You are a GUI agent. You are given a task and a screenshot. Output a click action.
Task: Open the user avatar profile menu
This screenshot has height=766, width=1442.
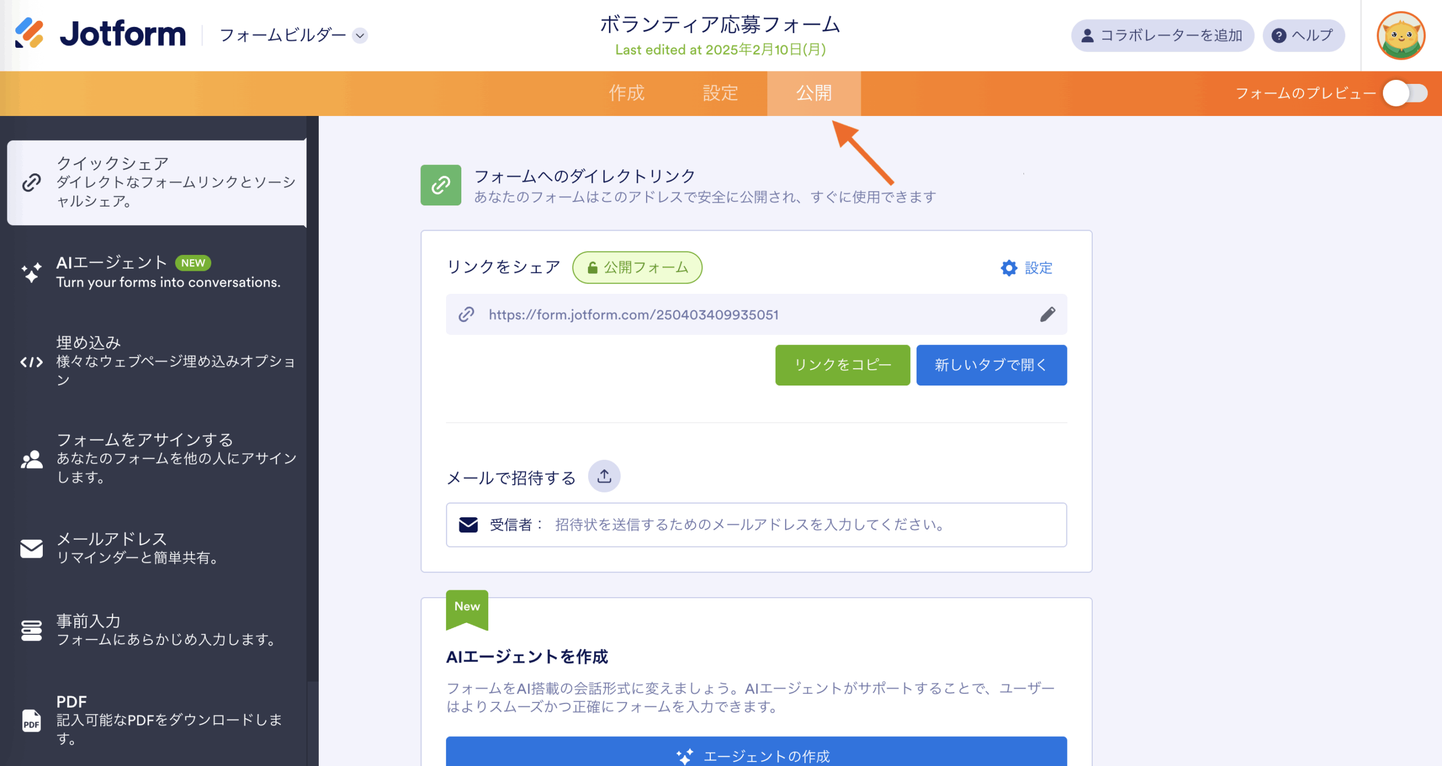1401,35
